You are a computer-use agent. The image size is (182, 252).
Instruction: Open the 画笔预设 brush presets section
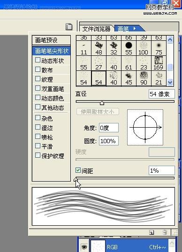[52, 40]
